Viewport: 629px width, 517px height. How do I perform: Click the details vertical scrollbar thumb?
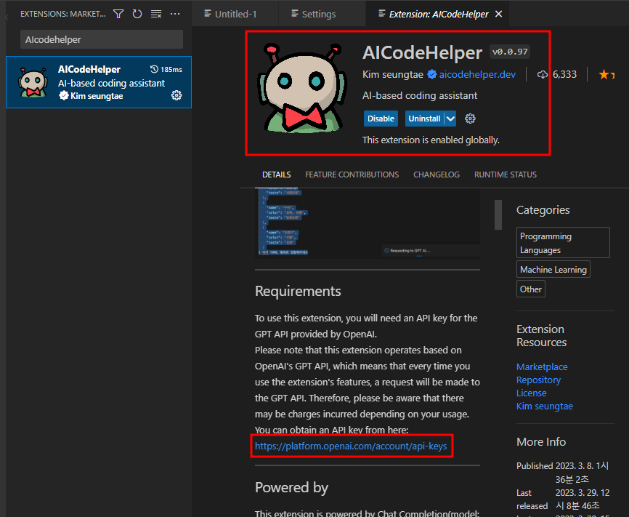(x=498, y=215)
